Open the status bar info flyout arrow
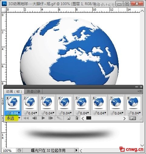The width and height of the screenshot is (146, 154). pyautogui.click(x=76, y=150)
